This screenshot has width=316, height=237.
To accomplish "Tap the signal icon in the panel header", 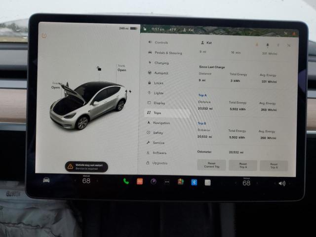I will point(289,45).
